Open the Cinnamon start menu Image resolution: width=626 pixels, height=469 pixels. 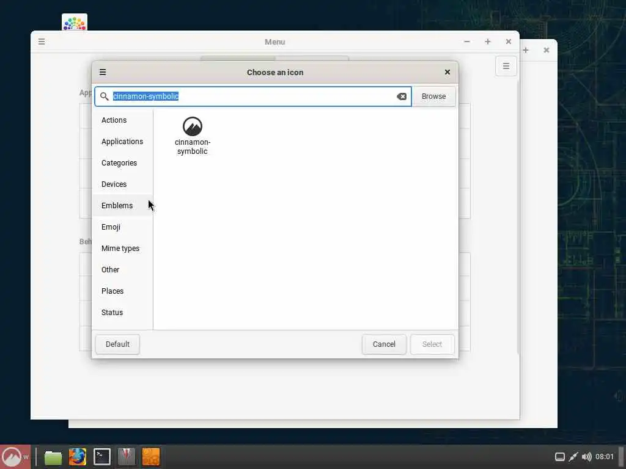(x=15, y=457)
